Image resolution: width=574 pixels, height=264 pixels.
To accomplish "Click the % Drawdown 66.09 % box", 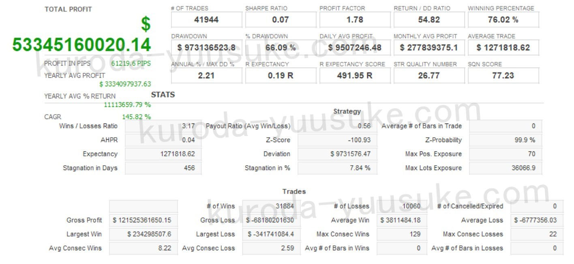I will [x=281, y=47].
